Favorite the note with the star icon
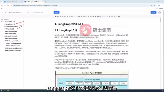The image size is (164, 92). tap(28, 13)
